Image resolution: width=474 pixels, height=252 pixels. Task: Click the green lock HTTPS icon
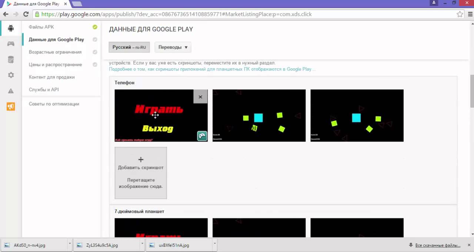tap(37, 14)
